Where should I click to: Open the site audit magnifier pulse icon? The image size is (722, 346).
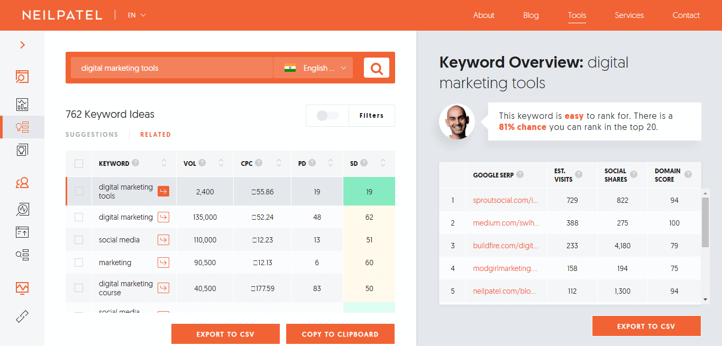pyautogui.click(x=22, y=210)
